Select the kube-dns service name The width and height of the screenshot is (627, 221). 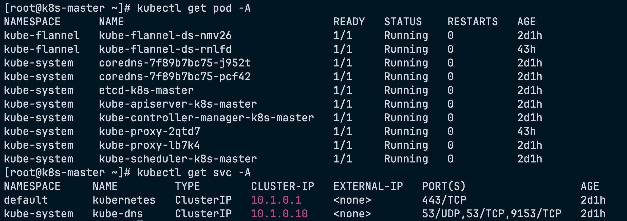pos(118,214)
